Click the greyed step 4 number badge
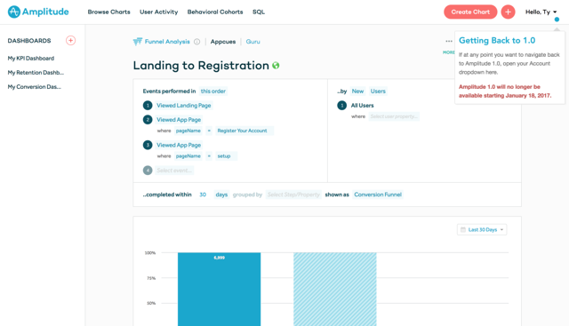Screen dimensions: 569x326 coord(148,171)
